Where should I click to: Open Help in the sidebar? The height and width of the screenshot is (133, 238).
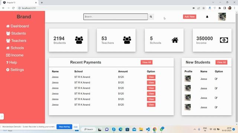(12, 62)
